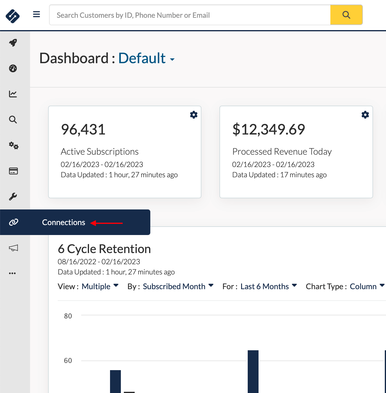This screenshot has width=386, height=393.
Task: Open the double-gear settings icon
Action: [14, 146]
